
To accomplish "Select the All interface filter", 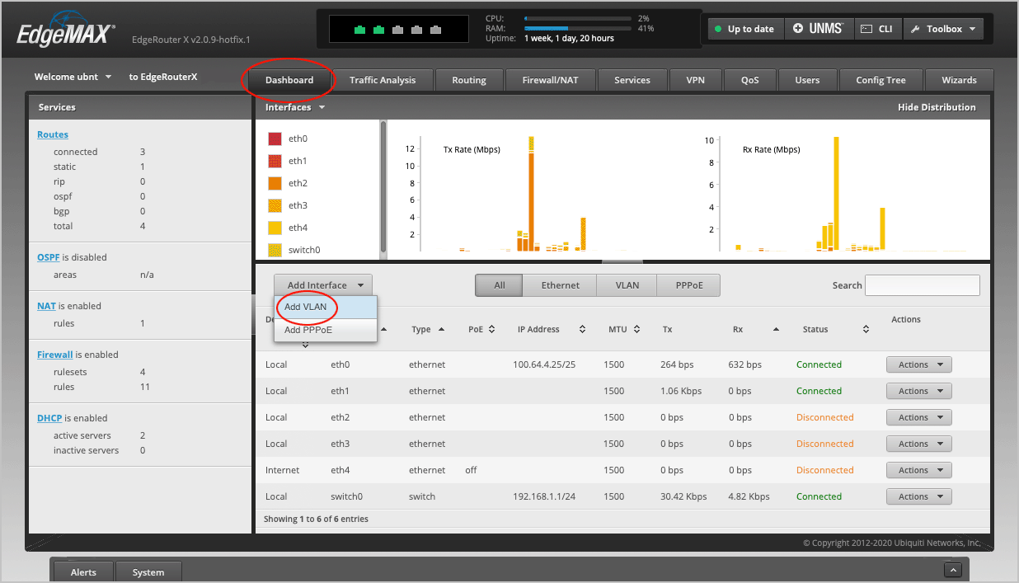I will 499,285.
